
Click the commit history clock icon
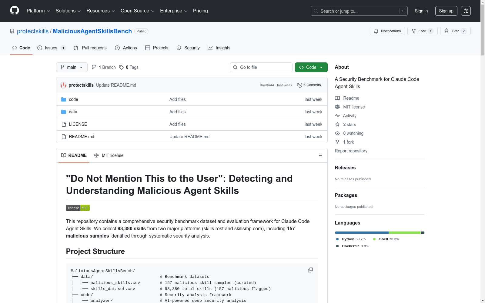[300, 85]
